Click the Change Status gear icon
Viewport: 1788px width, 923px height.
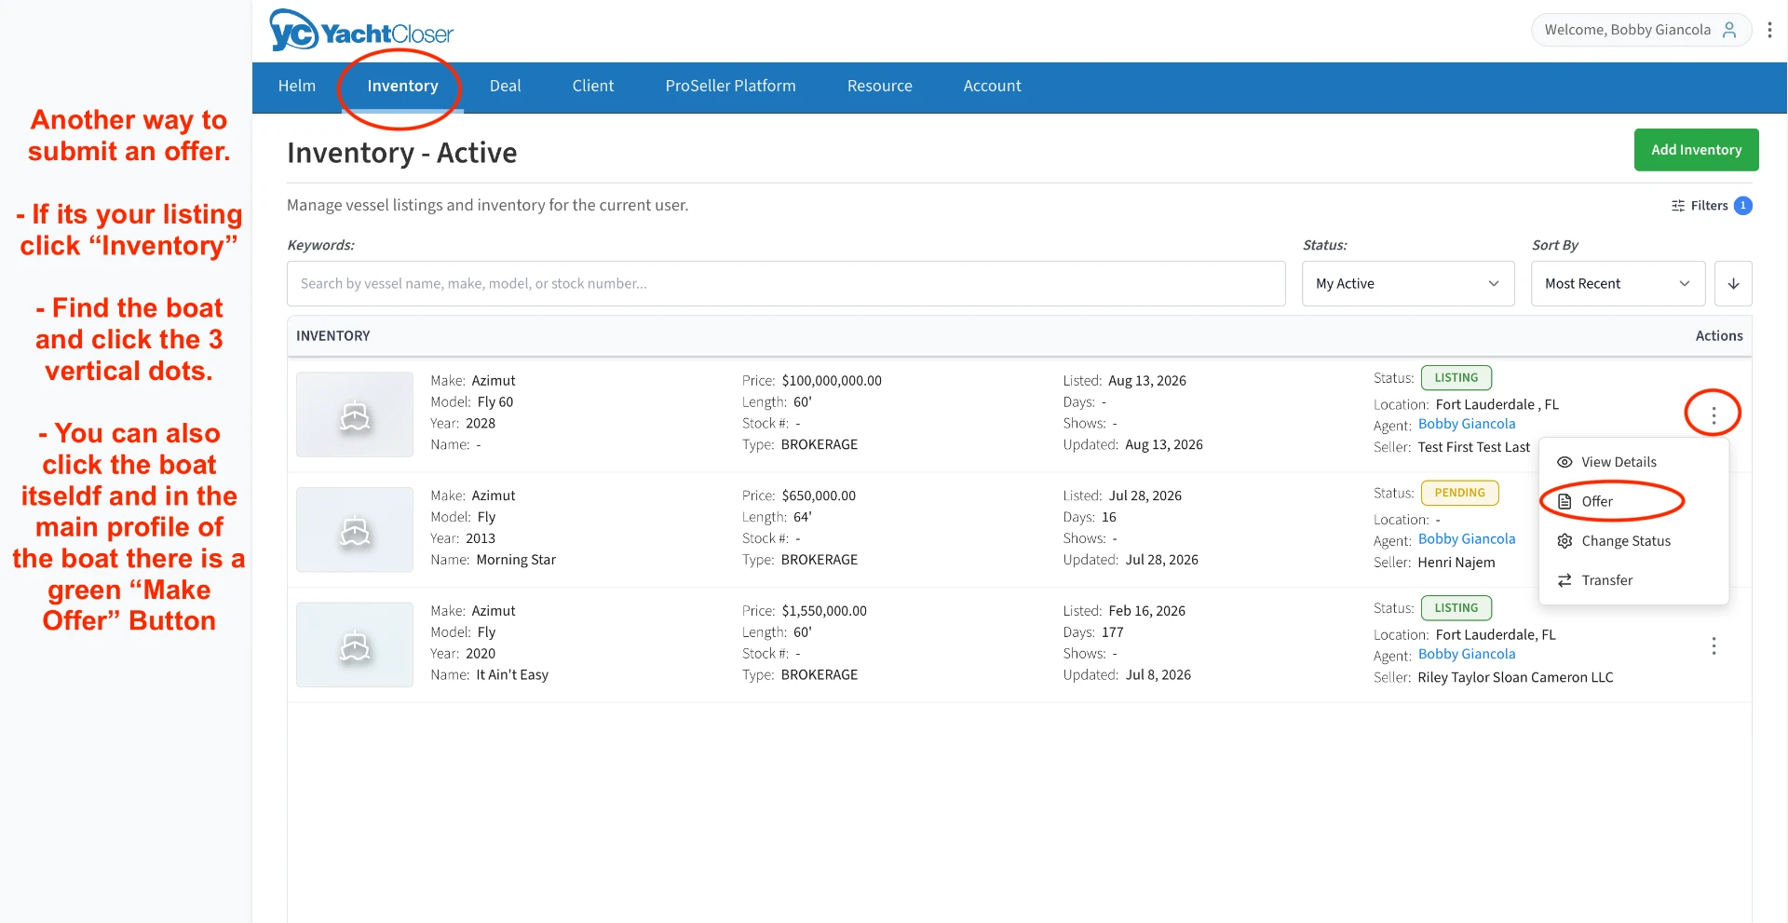(1564, 541)
